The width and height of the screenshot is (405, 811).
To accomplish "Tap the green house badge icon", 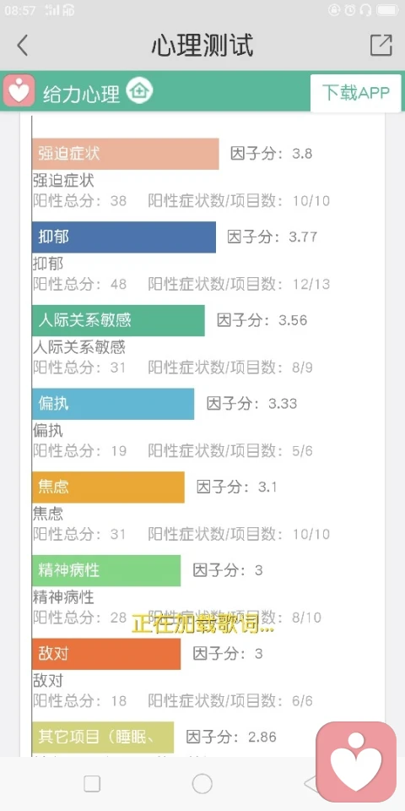I will 139,90.
